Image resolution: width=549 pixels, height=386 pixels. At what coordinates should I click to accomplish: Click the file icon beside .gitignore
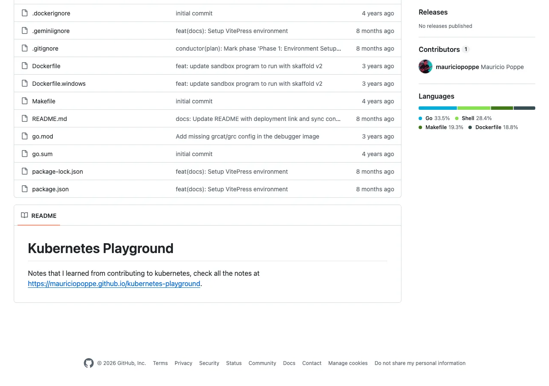tap(24, 48)
